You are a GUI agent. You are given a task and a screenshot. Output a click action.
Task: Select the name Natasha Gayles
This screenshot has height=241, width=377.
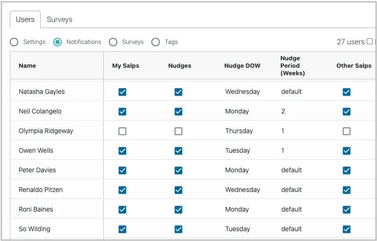tap(42, 92)
